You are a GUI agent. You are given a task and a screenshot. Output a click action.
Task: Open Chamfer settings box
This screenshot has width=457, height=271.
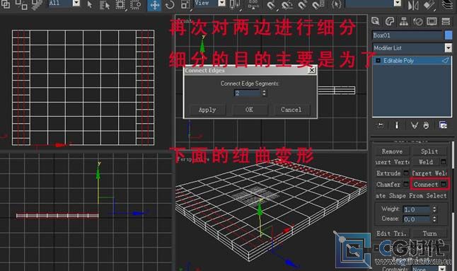[x=405, y=184]
